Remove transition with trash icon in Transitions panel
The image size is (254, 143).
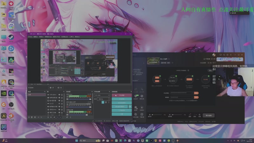(x=106, y=102)
